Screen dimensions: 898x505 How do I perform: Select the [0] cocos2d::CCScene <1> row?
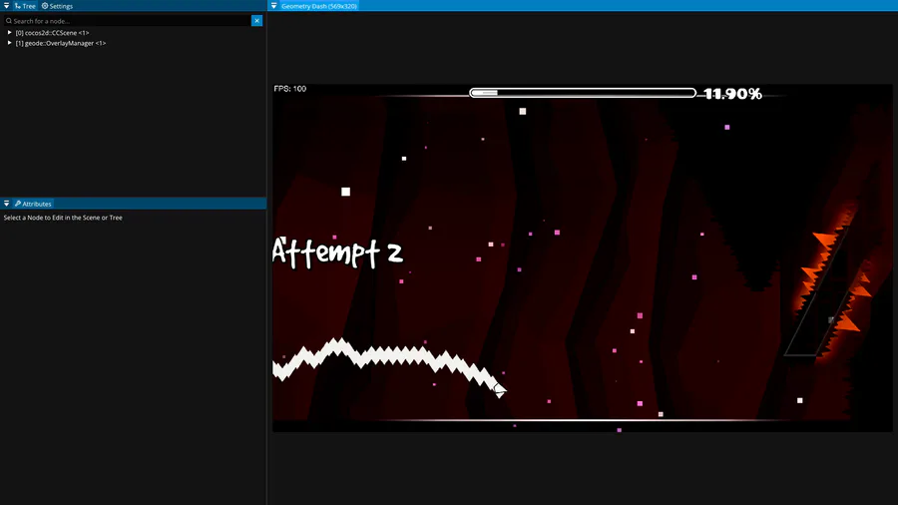point(52,33)
